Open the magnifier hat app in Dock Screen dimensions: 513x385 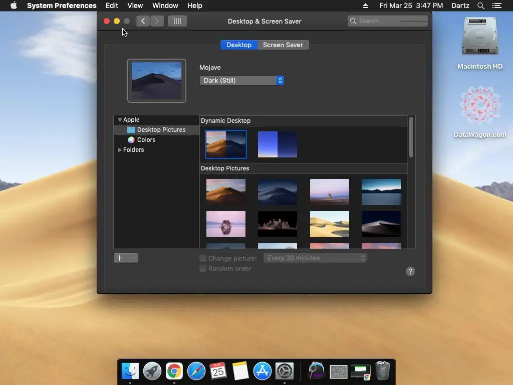coord(317,371)
